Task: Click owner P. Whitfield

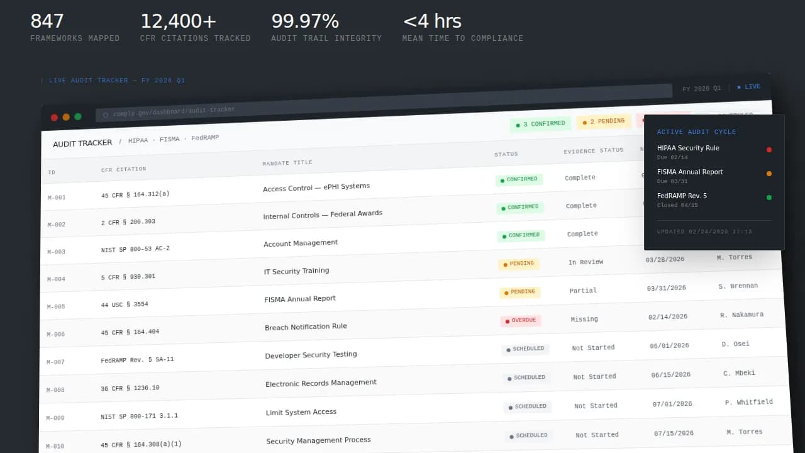Action: click(x=749, y=403)
